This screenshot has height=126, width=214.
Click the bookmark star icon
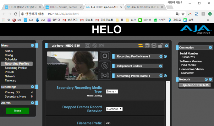[183, 14]
